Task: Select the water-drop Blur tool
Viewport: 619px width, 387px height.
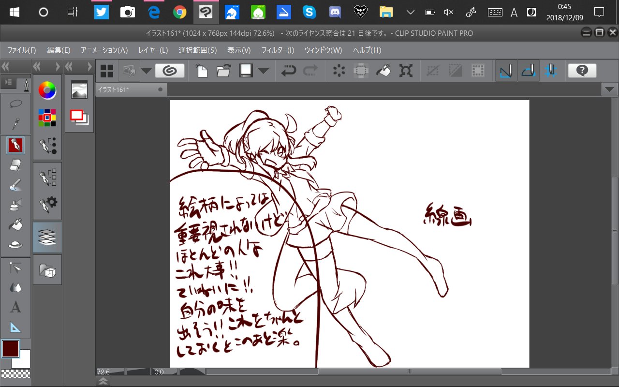Action: click(x=15, y=287)
